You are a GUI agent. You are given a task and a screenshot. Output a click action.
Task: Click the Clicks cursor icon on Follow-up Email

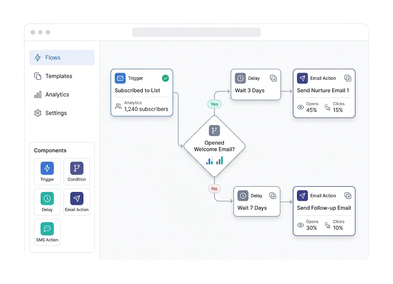pyautogui.click(x=327, y=225)
